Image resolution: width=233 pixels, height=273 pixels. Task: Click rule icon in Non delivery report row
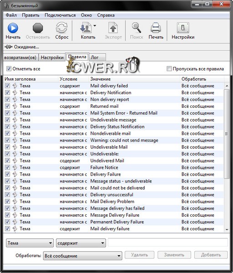15,99
